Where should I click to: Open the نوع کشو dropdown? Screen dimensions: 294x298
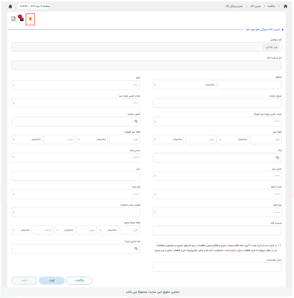217,212
